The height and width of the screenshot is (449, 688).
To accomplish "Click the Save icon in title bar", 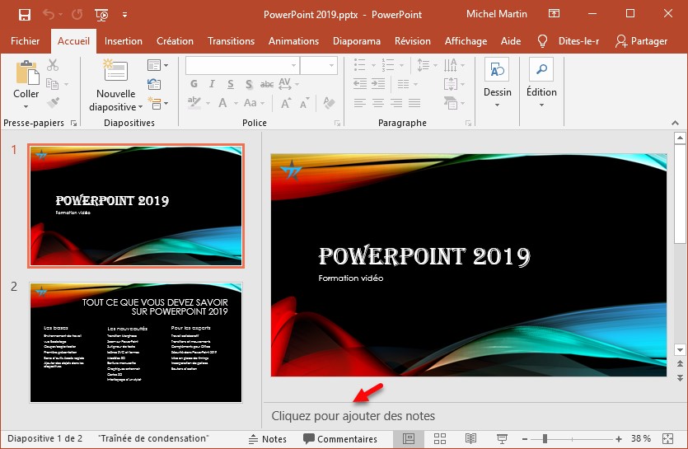I will (24, 14).
